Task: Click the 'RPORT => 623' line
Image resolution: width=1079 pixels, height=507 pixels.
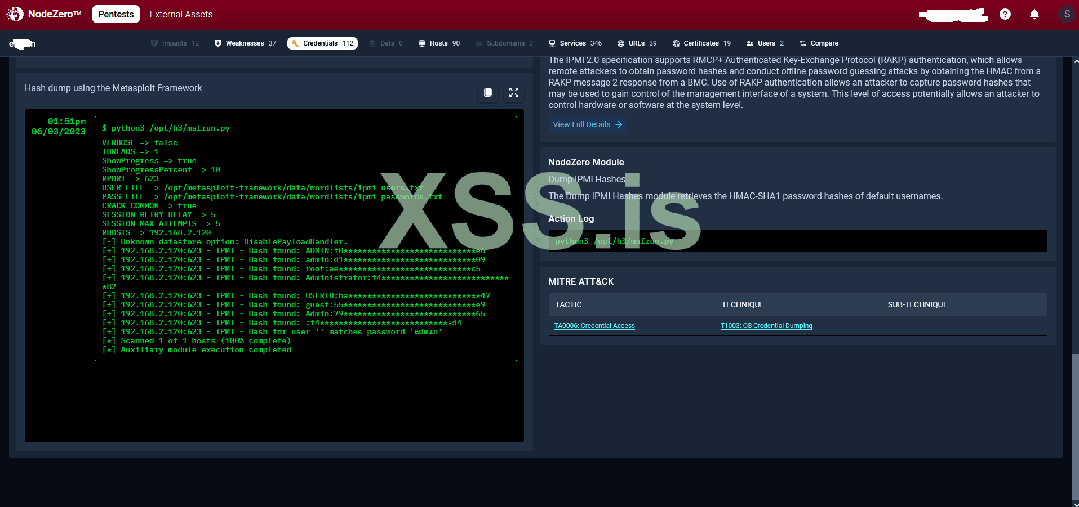Action: (x=131, y=179)
